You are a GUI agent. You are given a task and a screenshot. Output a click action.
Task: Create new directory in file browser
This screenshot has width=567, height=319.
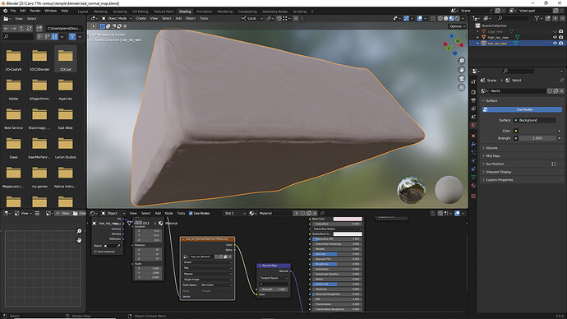[x=39, y=28]
